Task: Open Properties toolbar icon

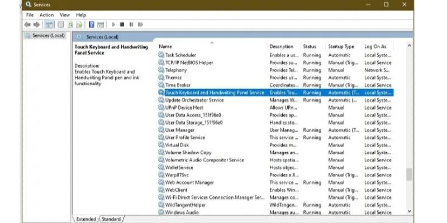Action: click(60, 25)
